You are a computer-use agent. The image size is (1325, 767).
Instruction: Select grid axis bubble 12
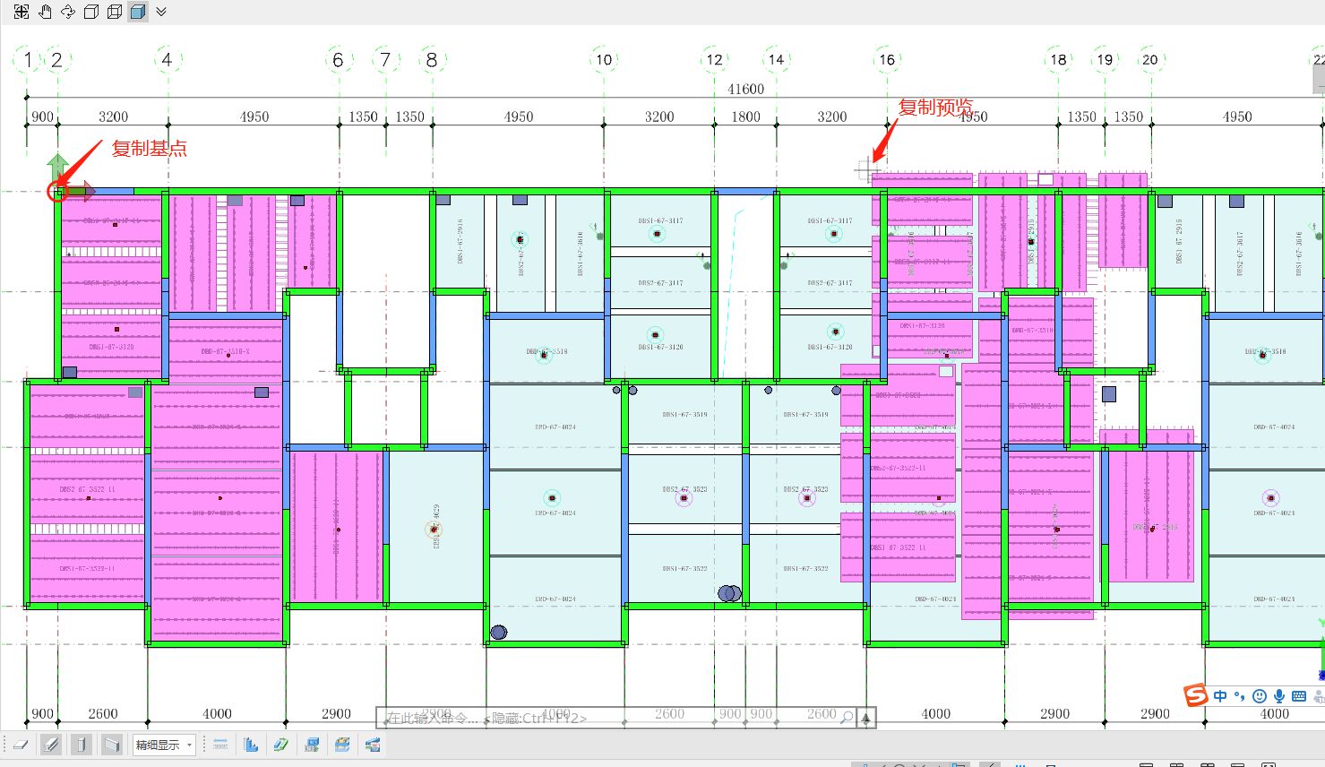pyautogui.click(x=714, y=60)
